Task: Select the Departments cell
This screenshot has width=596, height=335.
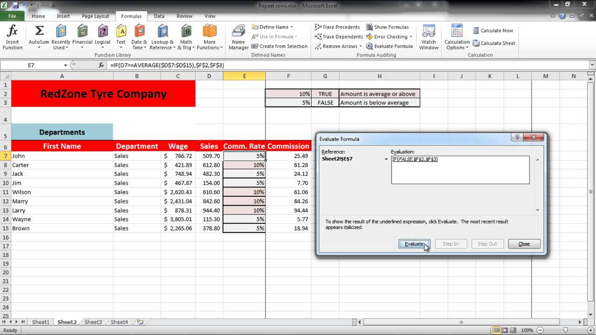Action: tap(62, 132)
